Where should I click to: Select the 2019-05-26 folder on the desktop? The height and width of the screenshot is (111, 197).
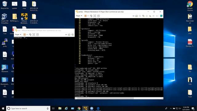(x=34, y=6)
